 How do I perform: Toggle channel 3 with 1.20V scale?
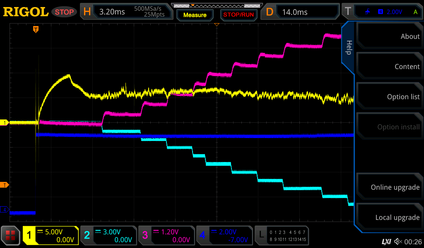click(166, 236)
